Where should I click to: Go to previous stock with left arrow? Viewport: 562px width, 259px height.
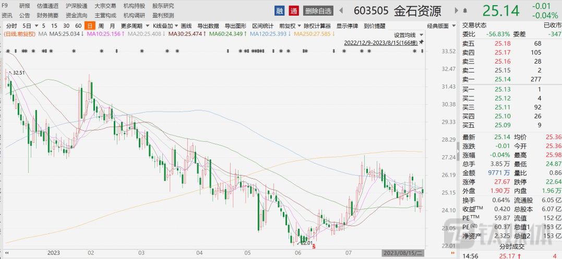[x=341, y=11]
